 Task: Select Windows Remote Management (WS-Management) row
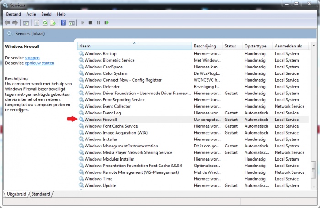[193, 172]
